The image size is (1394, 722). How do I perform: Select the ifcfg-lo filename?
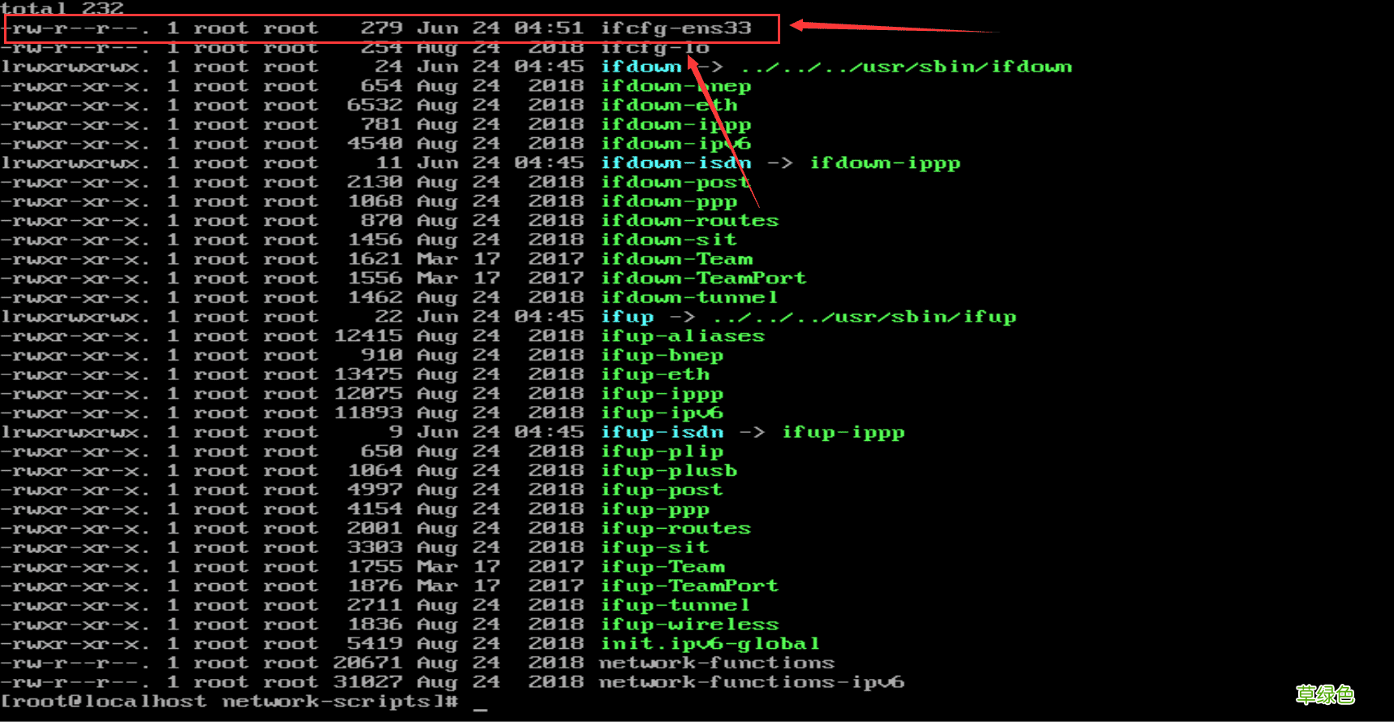pos(654,48)
